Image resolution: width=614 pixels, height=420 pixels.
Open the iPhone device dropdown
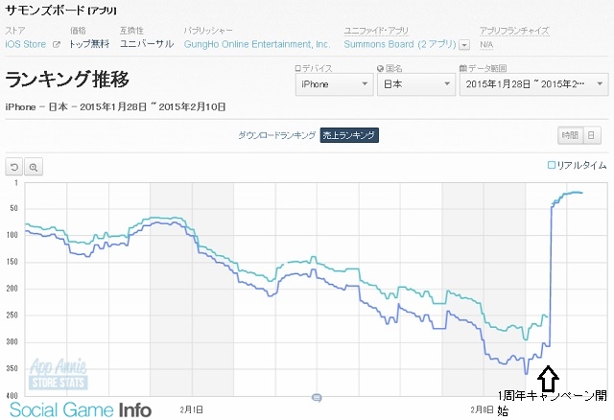point(335,84)
